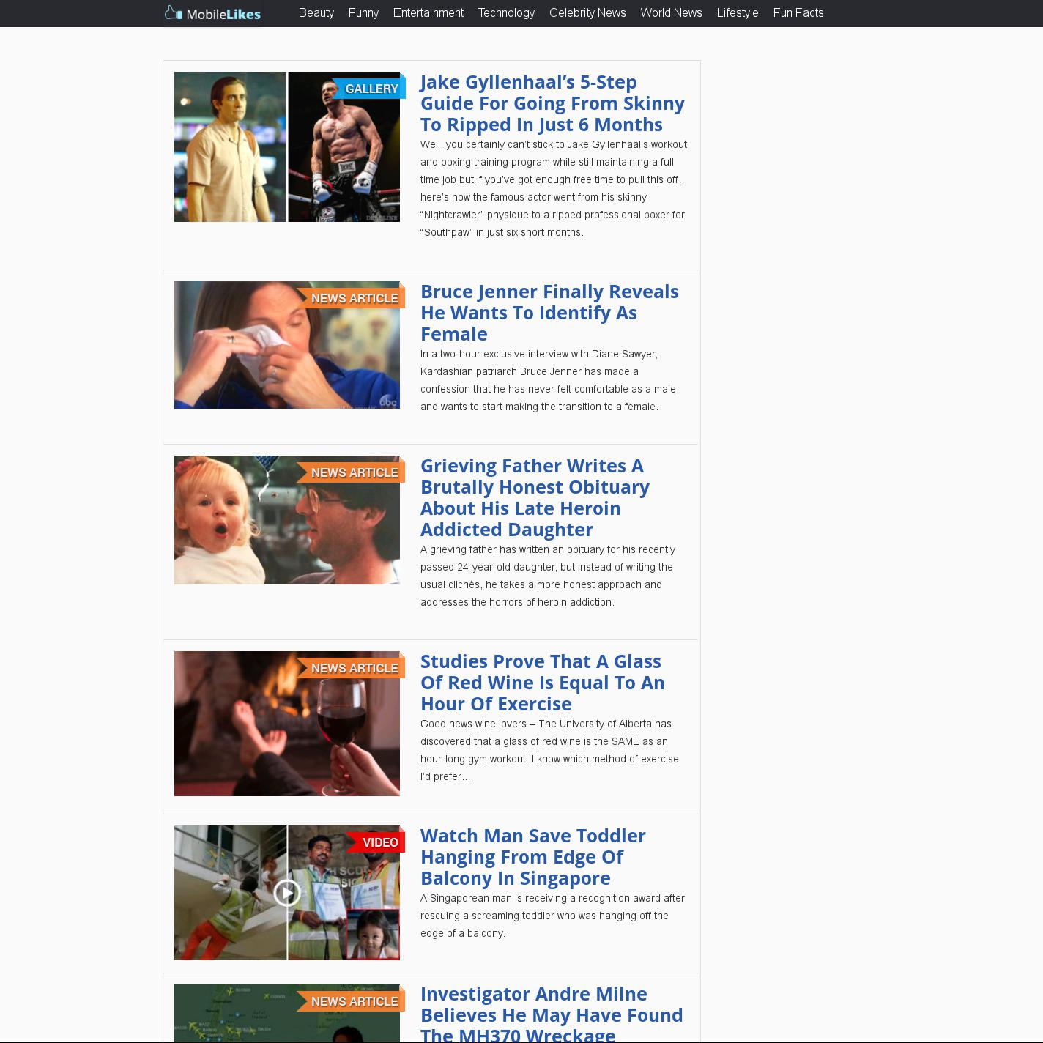The image size is (1043, 1043).
Task: Visit the Fun Facts page
Action: coord(798,13)
